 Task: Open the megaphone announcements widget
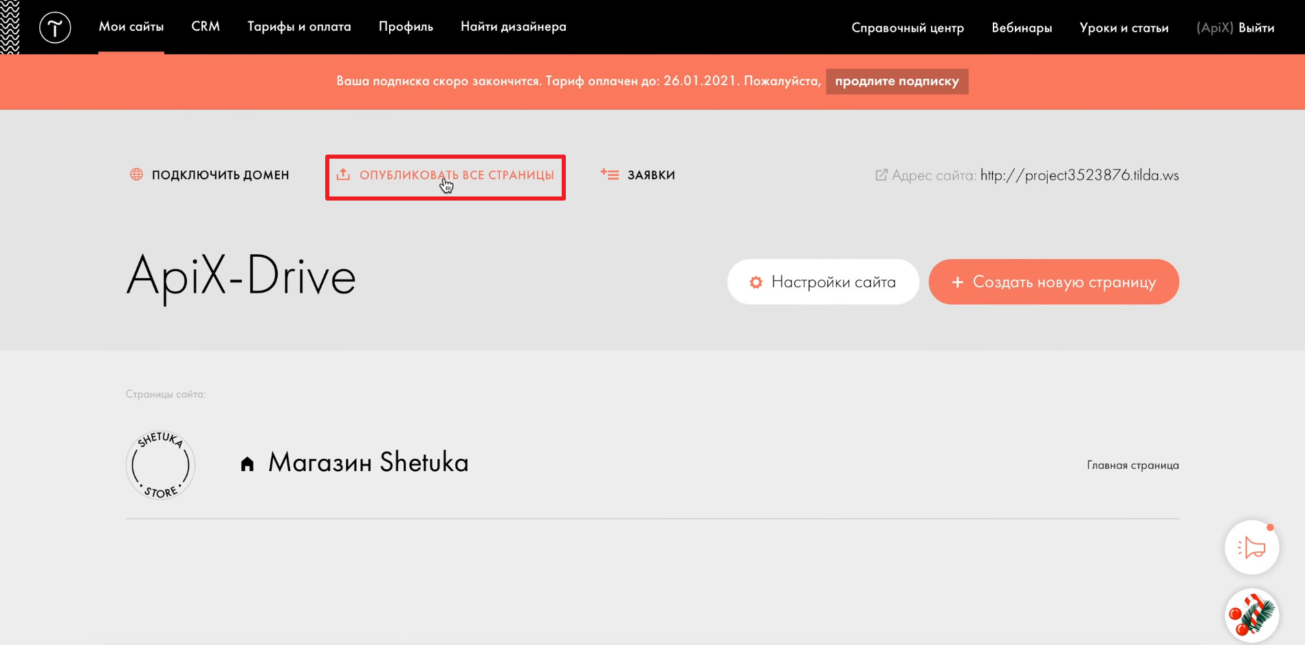1251,547
